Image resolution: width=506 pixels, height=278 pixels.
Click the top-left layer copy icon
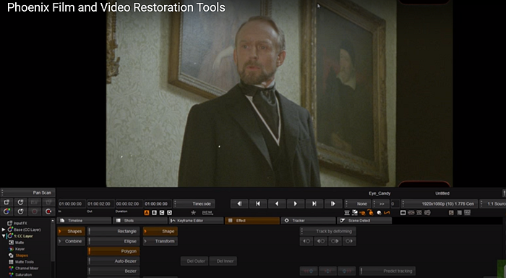(7, 203)
